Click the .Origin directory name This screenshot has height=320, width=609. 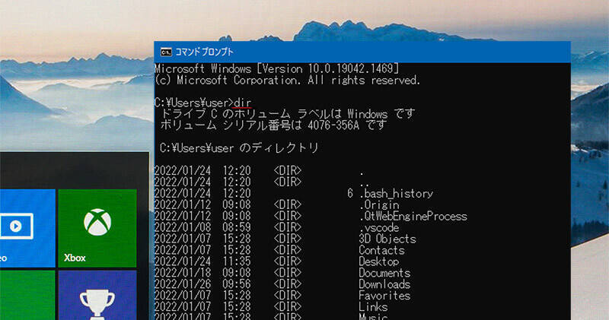379,204
